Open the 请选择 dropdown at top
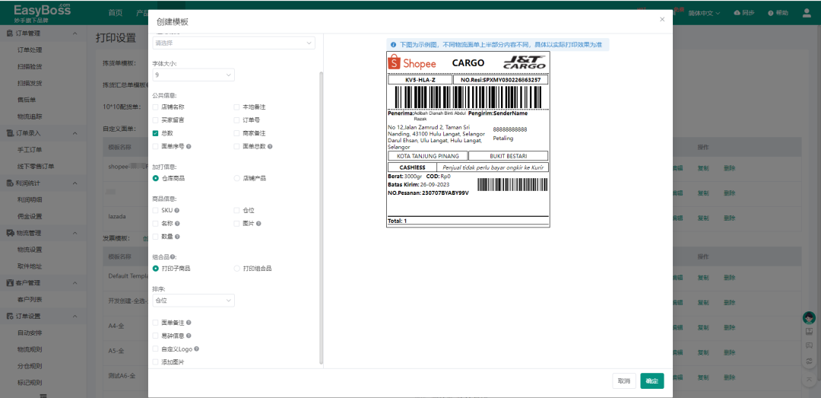This screenshot has width=821, height=398. pyautogui.click(x=233, y=43)
